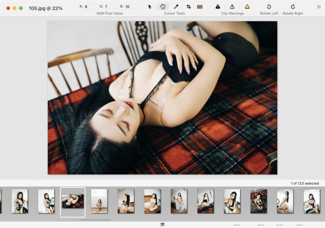
Task: Select the arrow pointer cursor tool
Action: [150, 7]
